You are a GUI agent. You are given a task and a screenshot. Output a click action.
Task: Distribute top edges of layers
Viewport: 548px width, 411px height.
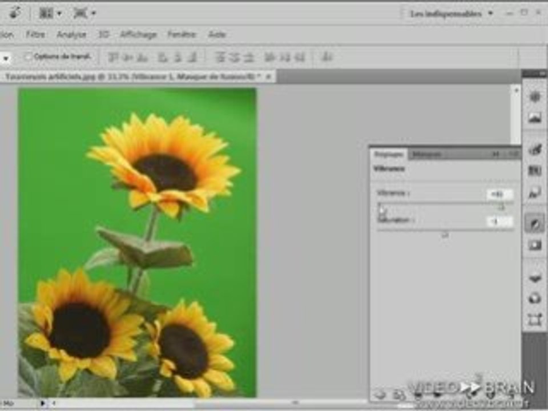click(x=220, y=57)
